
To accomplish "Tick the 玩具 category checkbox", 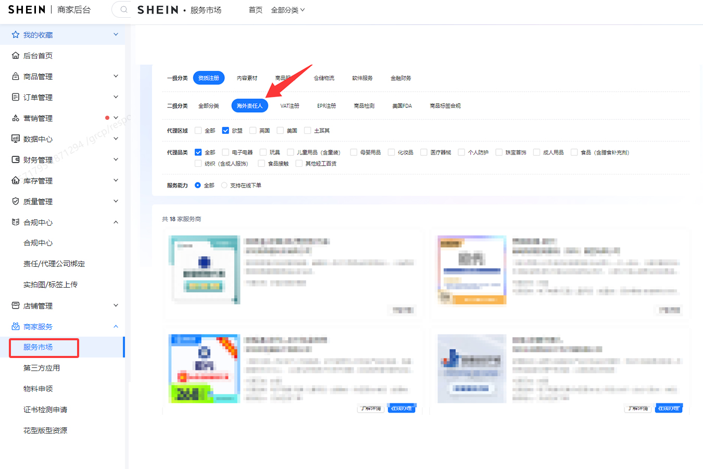I will click(x=263, y=153).
